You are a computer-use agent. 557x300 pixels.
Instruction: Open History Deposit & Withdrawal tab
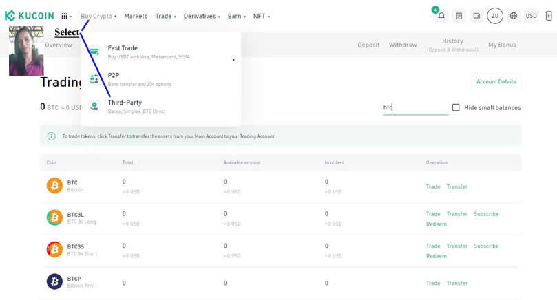[x=452, y=45]
